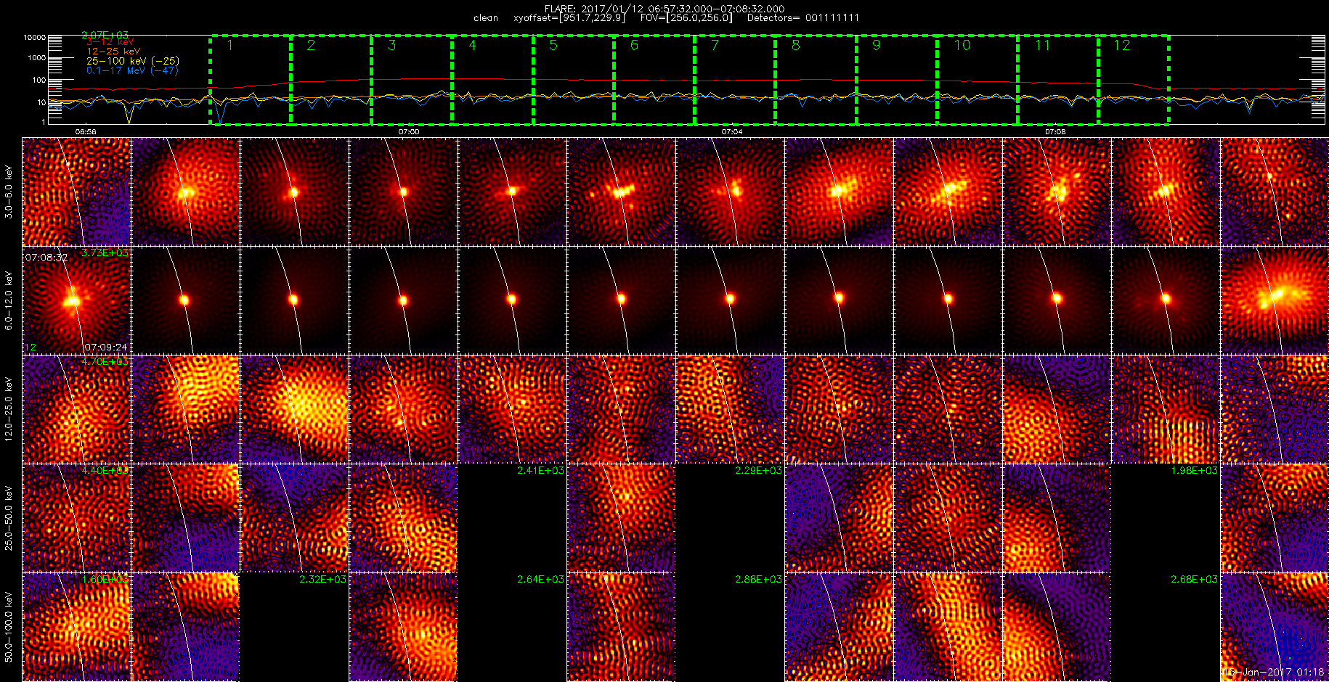Click the '3.0-6.0 keV' row label
Viewport: 1329px width, 682px height.
(9, 192)
